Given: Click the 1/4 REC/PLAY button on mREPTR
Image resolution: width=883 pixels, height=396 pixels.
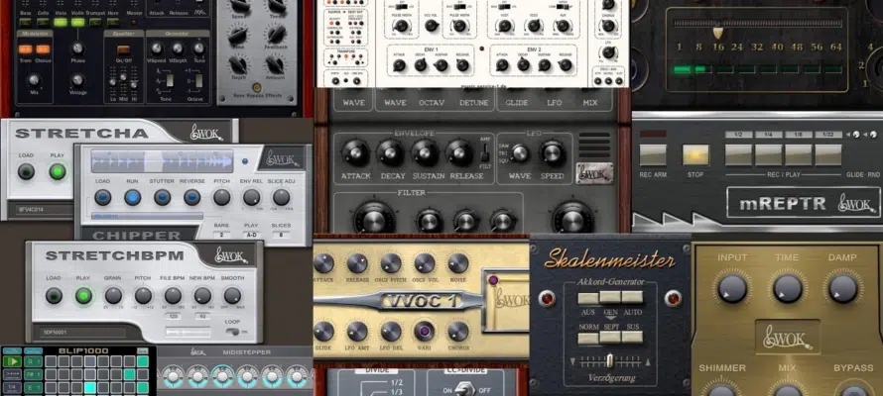Looking at the screenshot, I should 768,155.
